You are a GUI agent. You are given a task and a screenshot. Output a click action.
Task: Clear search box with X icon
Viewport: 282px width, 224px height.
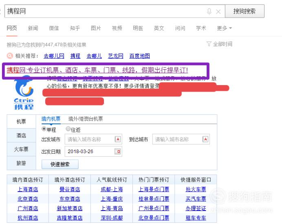(x=218, y=12)
